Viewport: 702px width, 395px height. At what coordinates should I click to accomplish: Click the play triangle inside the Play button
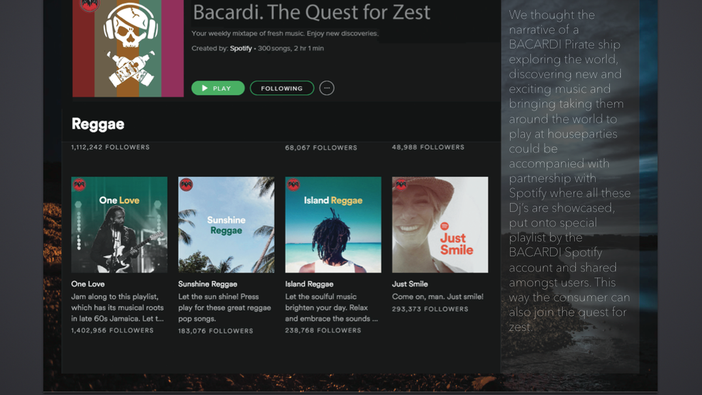click(204, 88)
